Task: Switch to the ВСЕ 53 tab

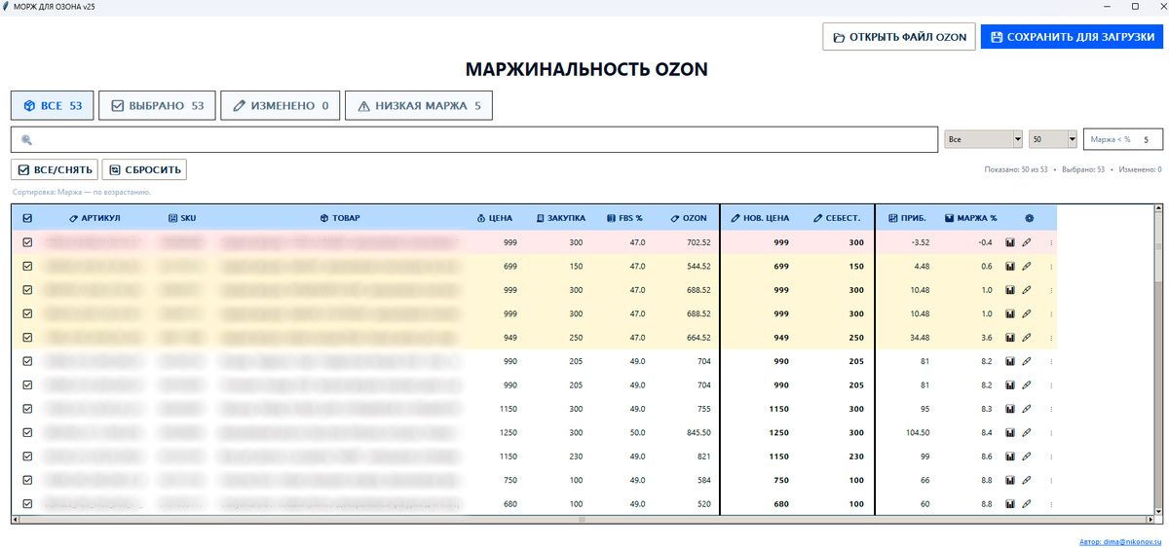Action: 53,105
